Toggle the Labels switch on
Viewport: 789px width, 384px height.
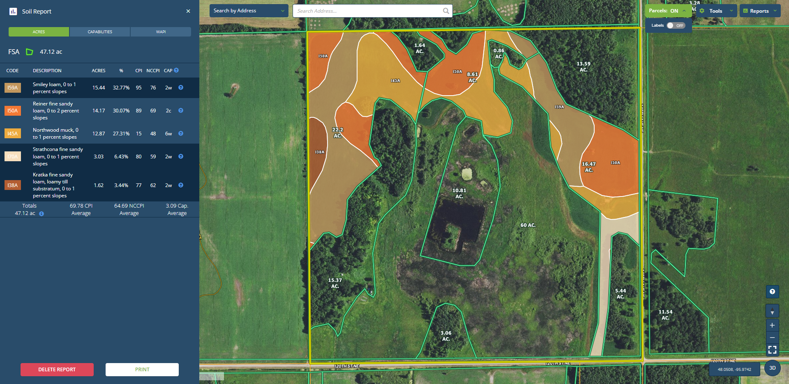click(x=675, y=25)
